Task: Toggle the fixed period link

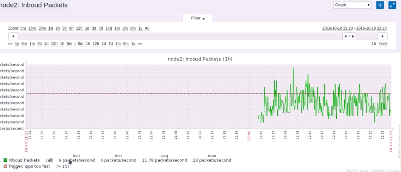Action: [x=382, y=44]
